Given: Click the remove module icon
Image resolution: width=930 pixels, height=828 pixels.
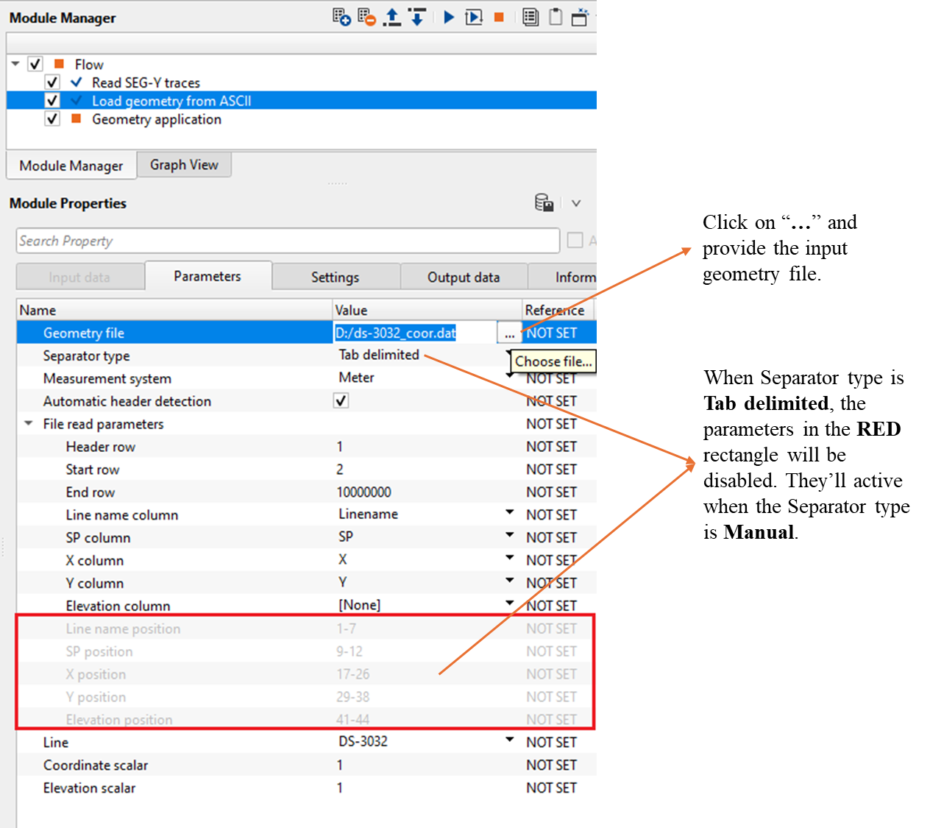Looking at the screenshot, I should pos(366,17).
